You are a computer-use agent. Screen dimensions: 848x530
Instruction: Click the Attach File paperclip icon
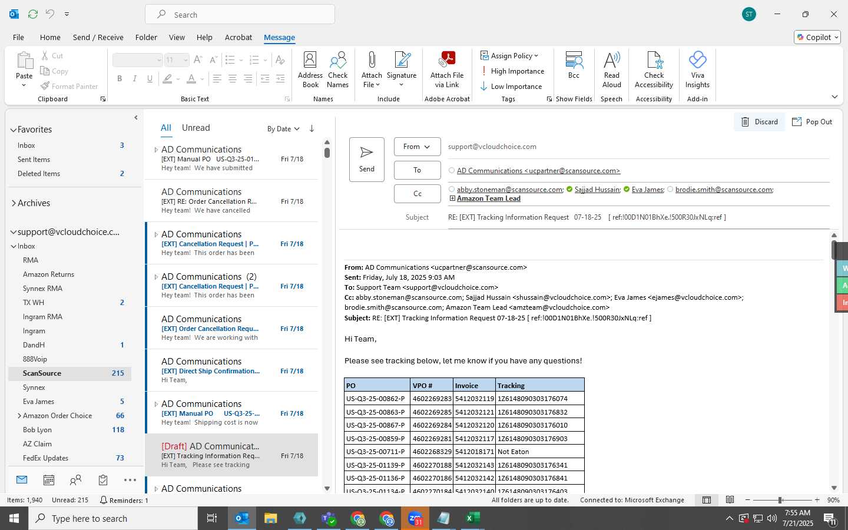pyautogui.click(x=372, y=60)
